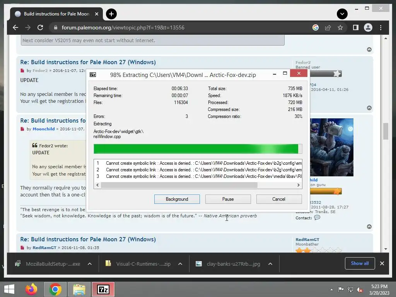
Task: Send the extraction to Background
Action: tap(177, 199)
